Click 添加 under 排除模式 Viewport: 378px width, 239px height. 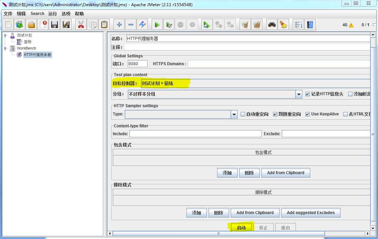pos(196,213)
